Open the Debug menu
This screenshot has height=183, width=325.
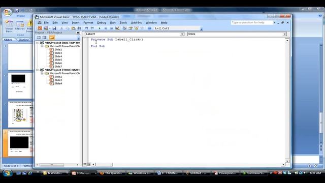102,22
